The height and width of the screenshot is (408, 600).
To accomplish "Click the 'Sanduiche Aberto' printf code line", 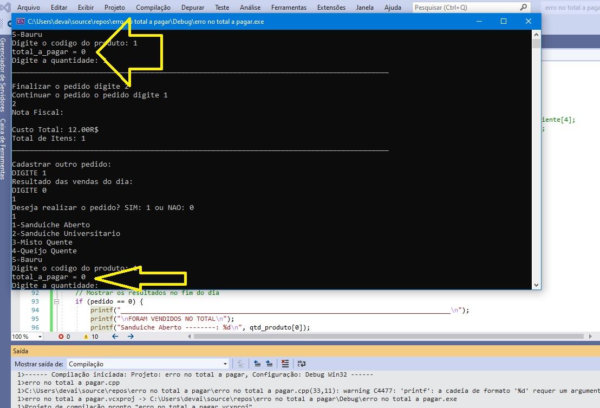I will click(200, 327).
